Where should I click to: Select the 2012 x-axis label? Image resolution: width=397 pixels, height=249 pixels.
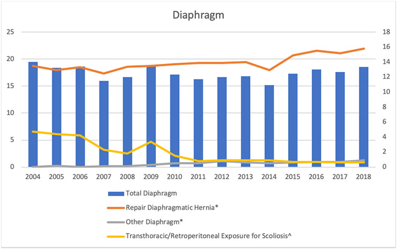(x=222, y=177)
